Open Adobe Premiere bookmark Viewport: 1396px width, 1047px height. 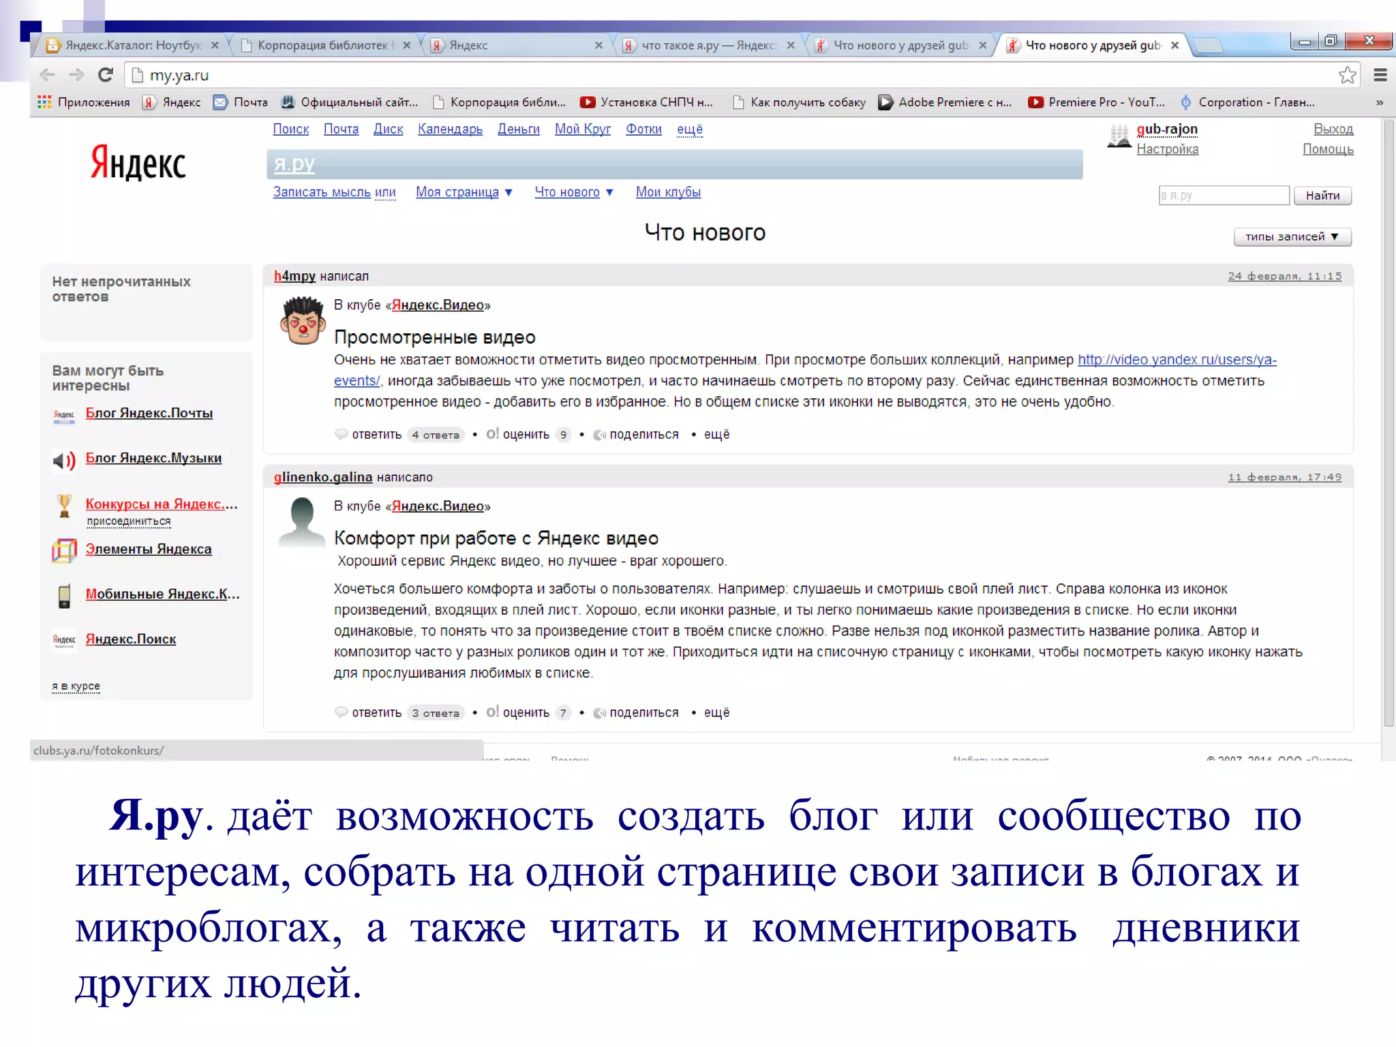tap(945, 102)
